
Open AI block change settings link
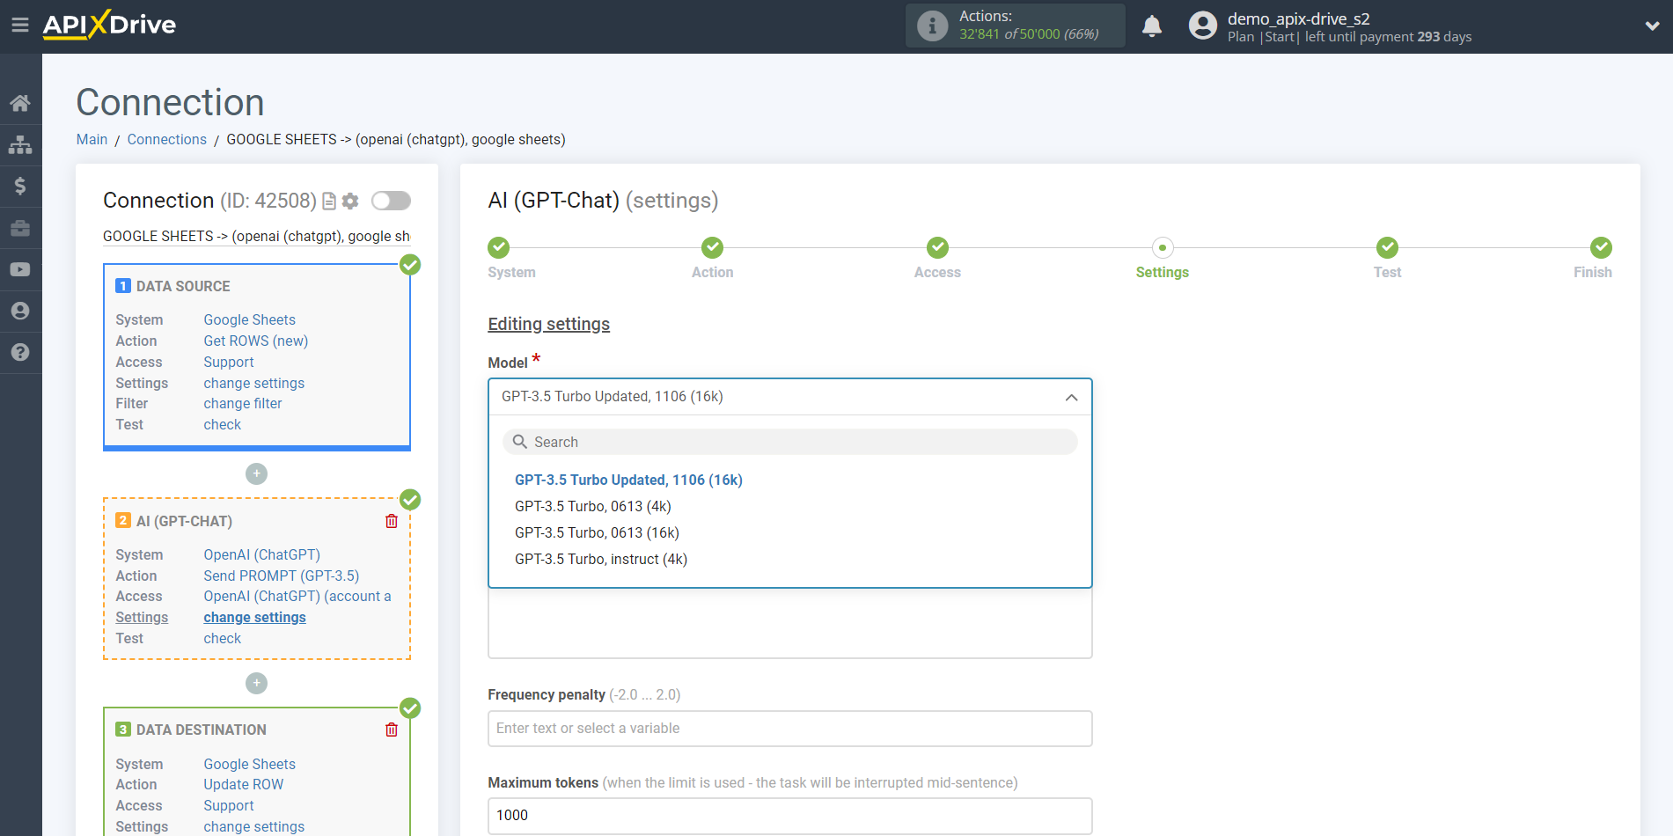click(x=254, y=618)
